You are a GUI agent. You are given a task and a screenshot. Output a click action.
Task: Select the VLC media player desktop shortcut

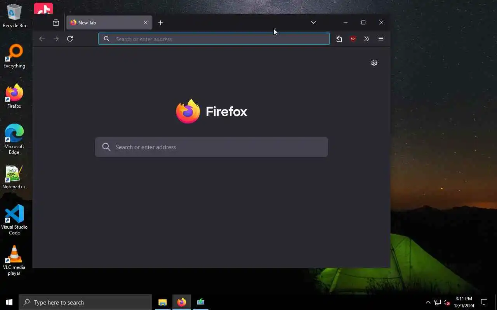[14, 260]
